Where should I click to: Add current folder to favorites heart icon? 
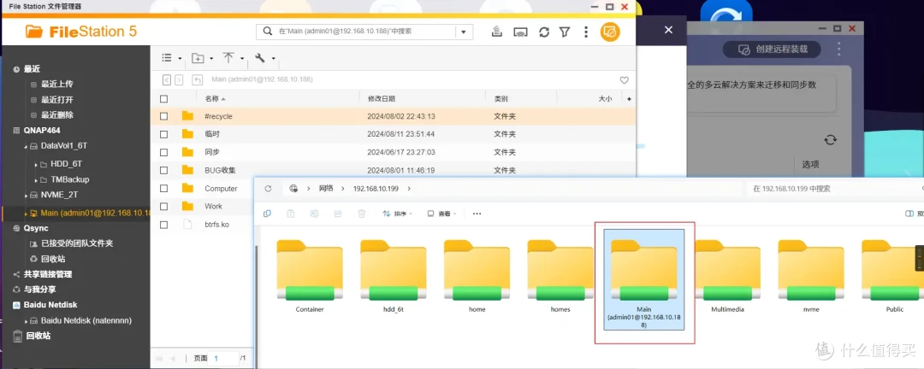(x=624, y=80)
